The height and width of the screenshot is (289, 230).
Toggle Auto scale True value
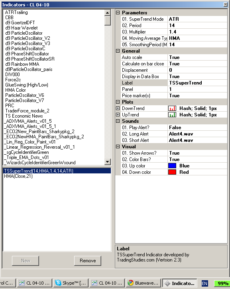pos(197,57)
